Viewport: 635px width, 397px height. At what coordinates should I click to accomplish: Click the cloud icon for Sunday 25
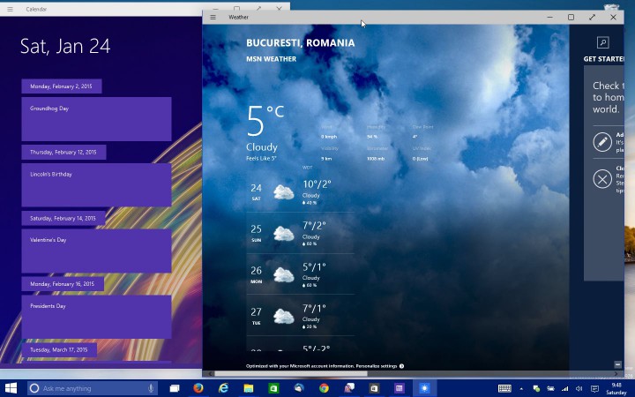283,233
